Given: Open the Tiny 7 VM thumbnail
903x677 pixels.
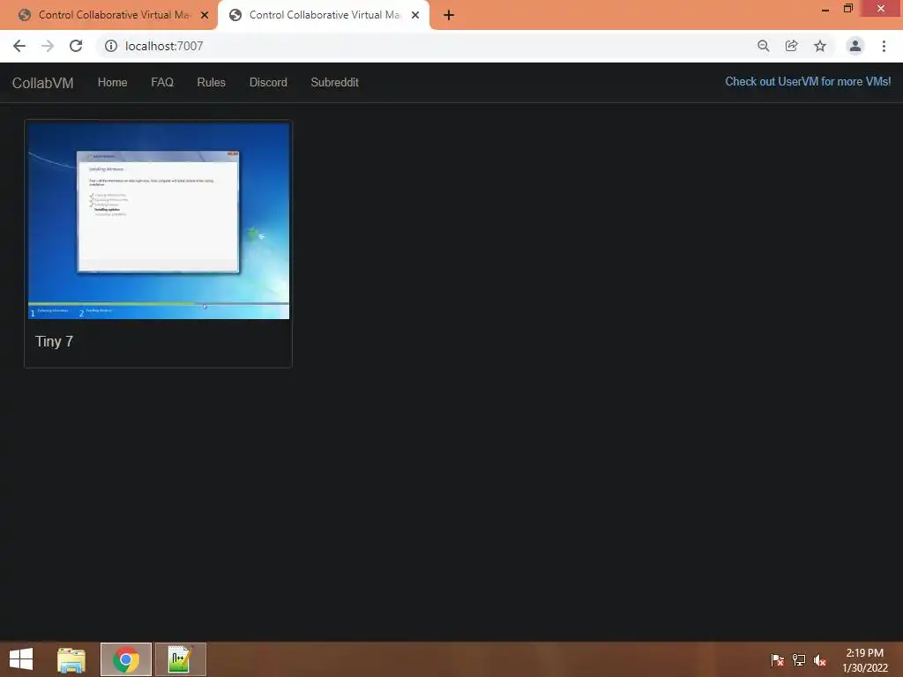Looking at the screenshot, I should (x=159, y=220).
